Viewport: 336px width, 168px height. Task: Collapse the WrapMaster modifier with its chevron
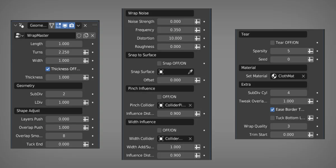tap(16, 25)
